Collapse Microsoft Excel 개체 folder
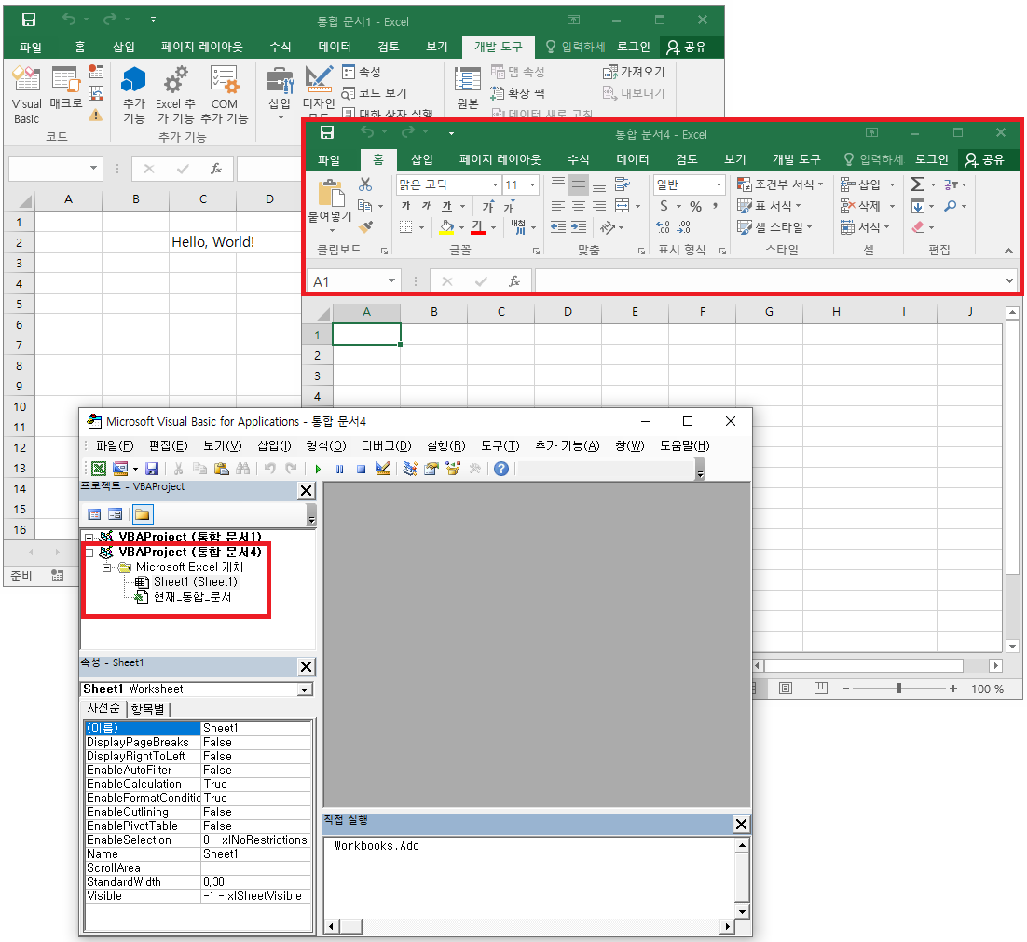This screenshot has width=1027, height=942. [106, 567]
